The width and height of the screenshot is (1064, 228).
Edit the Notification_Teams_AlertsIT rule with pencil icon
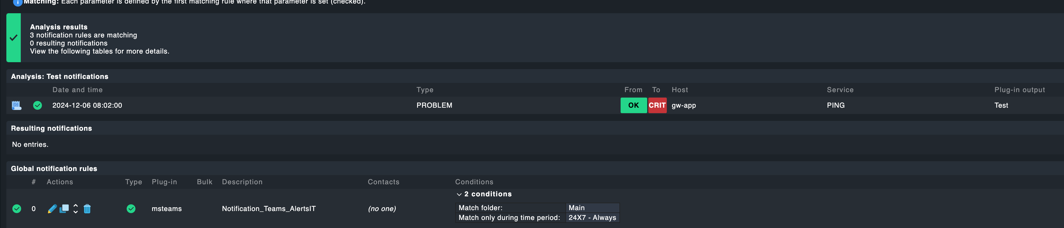tap(52, 209)
